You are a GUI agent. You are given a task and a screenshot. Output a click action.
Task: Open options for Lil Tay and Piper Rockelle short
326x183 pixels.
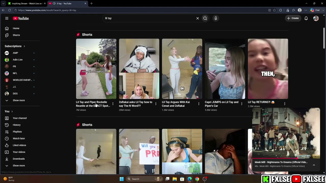[x=113, y=104]
